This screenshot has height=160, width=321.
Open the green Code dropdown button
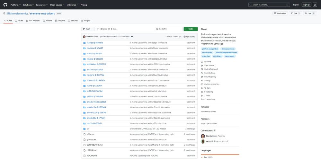click(191, 29)
